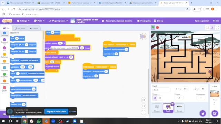Open 'повернуться к указатель мыши' dropdown

click(29, 96)
